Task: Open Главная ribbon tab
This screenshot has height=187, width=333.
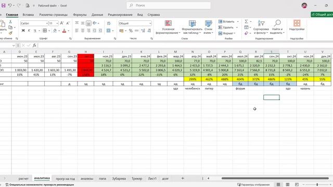Action: 12,15
